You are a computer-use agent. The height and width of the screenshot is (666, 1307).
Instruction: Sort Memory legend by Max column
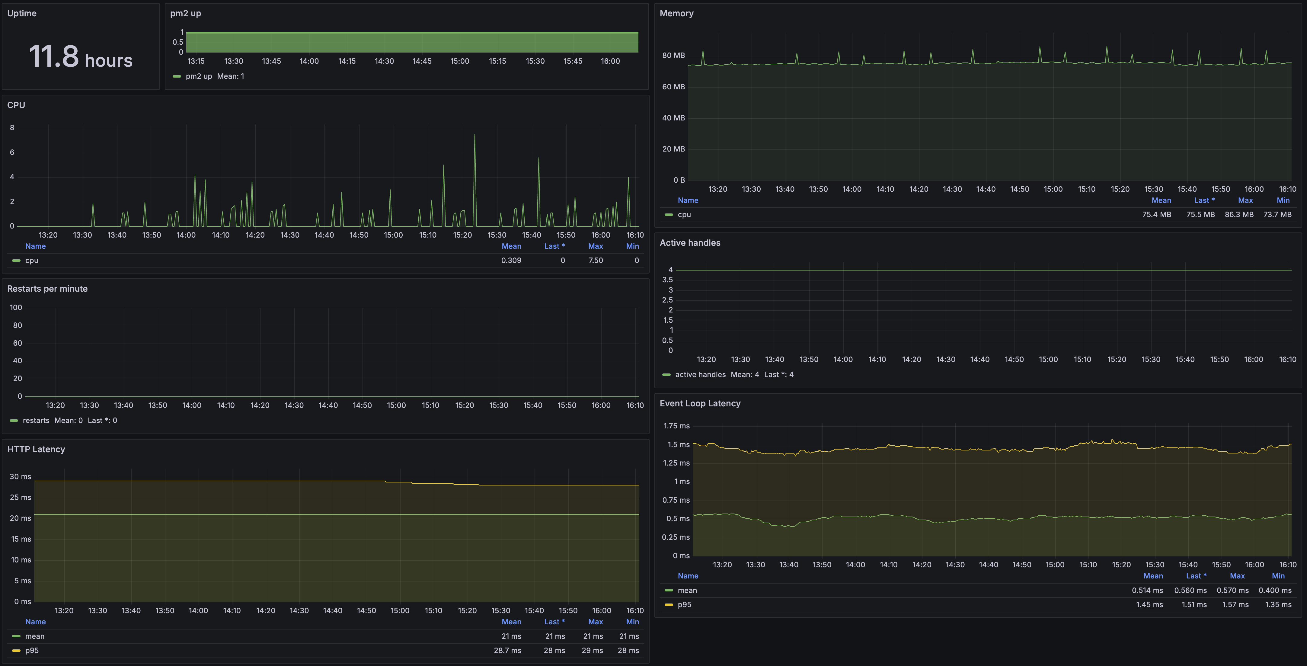1246,200
